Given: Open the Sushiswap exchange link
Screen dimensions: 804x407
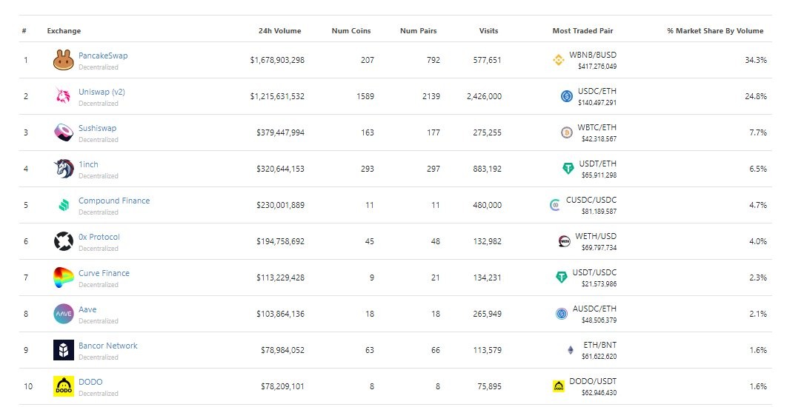Looking at the screenshot, I should (x=97, y=128).
